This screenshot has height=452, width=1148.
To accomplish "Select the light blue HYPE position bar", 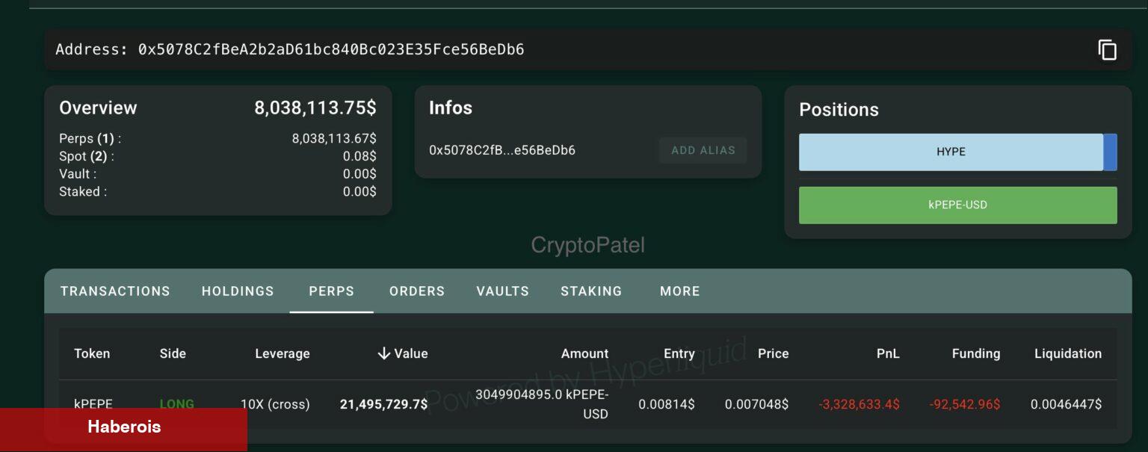I will pyautogui.click(x=950, y=152).
